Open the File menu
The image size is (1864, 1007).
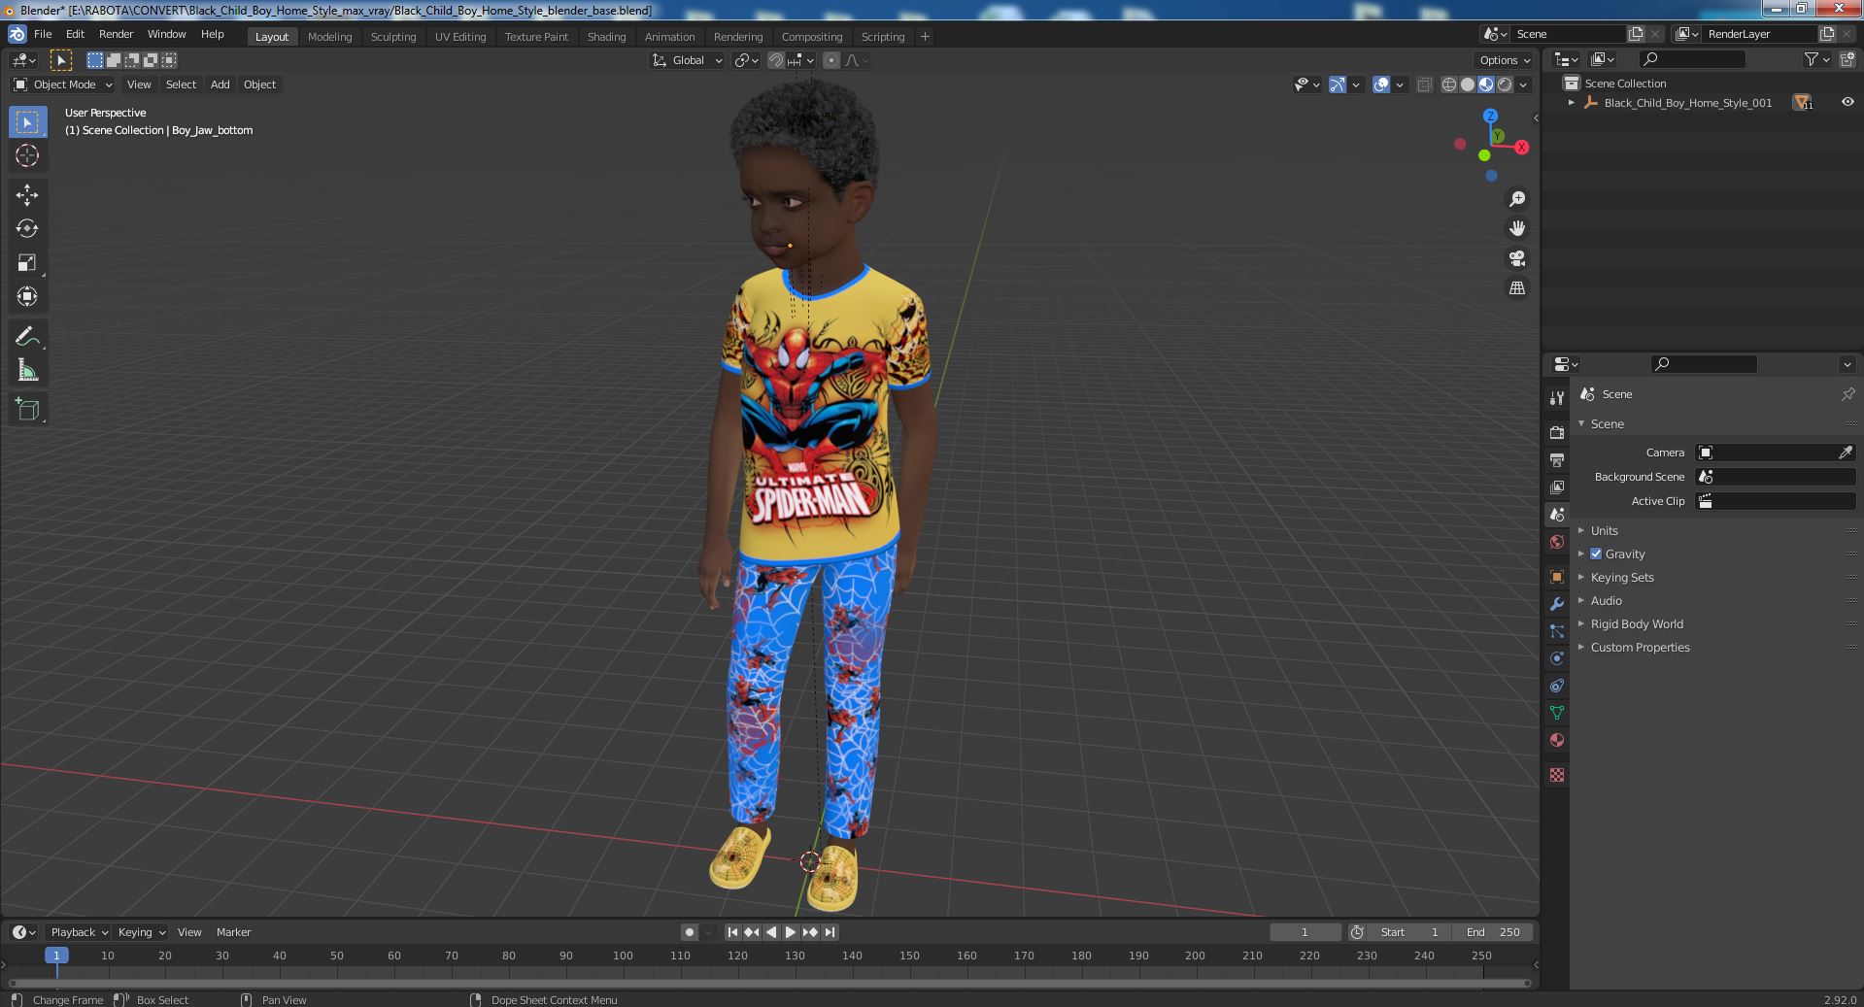click(43, 34)
